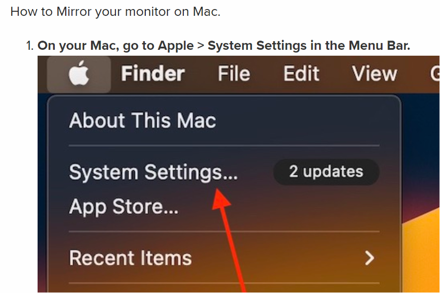Select About This Mac

click(x=143, y=120)
